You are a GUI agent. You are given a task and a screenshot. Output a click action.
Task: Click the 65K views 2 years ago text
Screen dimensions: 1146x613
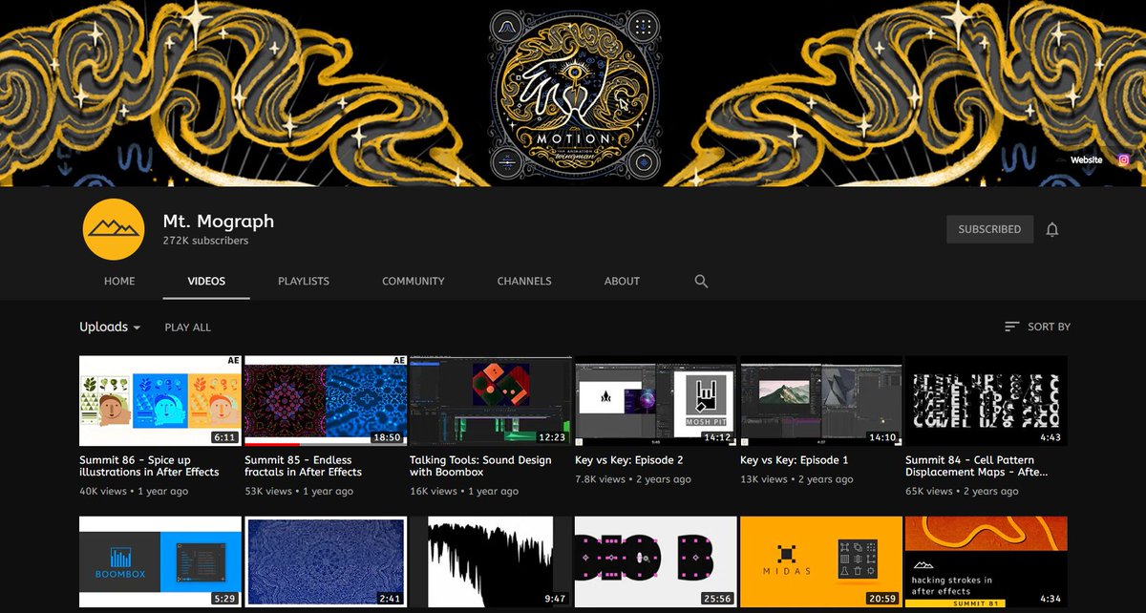pos(963,492)
